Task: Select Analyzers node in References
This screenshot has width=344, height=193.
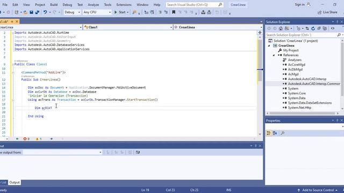Action: (295, 60)
